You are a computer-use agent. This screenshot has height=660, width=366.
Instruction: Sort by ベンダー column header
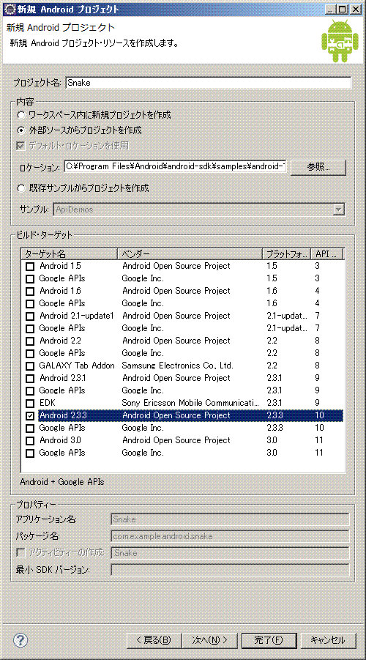click(x=190, y=253)
